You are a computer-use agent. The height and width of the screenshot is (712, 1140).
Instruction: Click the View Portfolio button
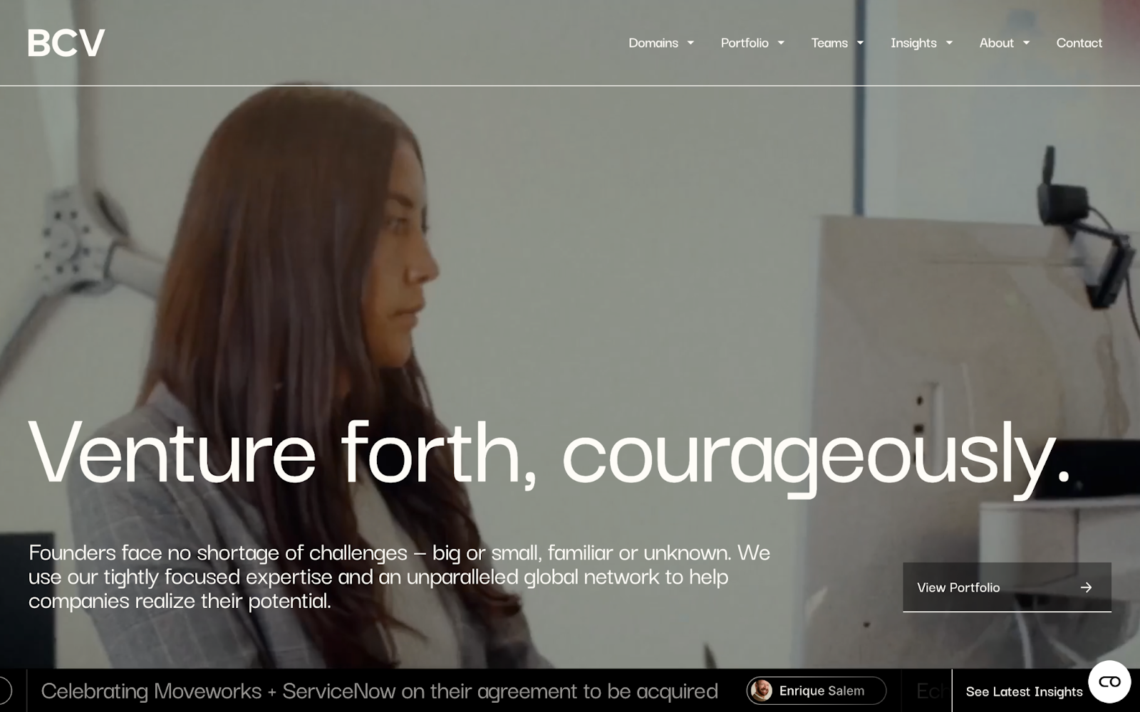[x=1007, y=587]
